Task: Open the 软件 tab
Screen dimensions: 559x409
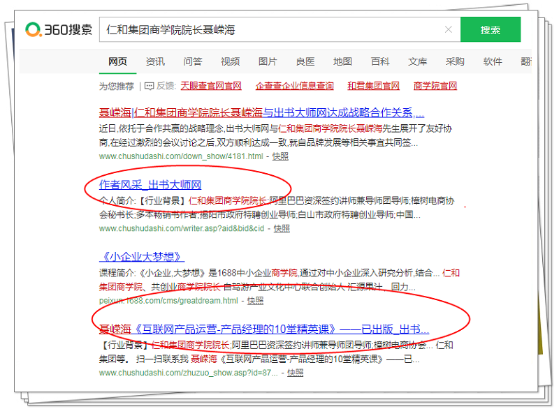Action: click(x=493, y=61)
